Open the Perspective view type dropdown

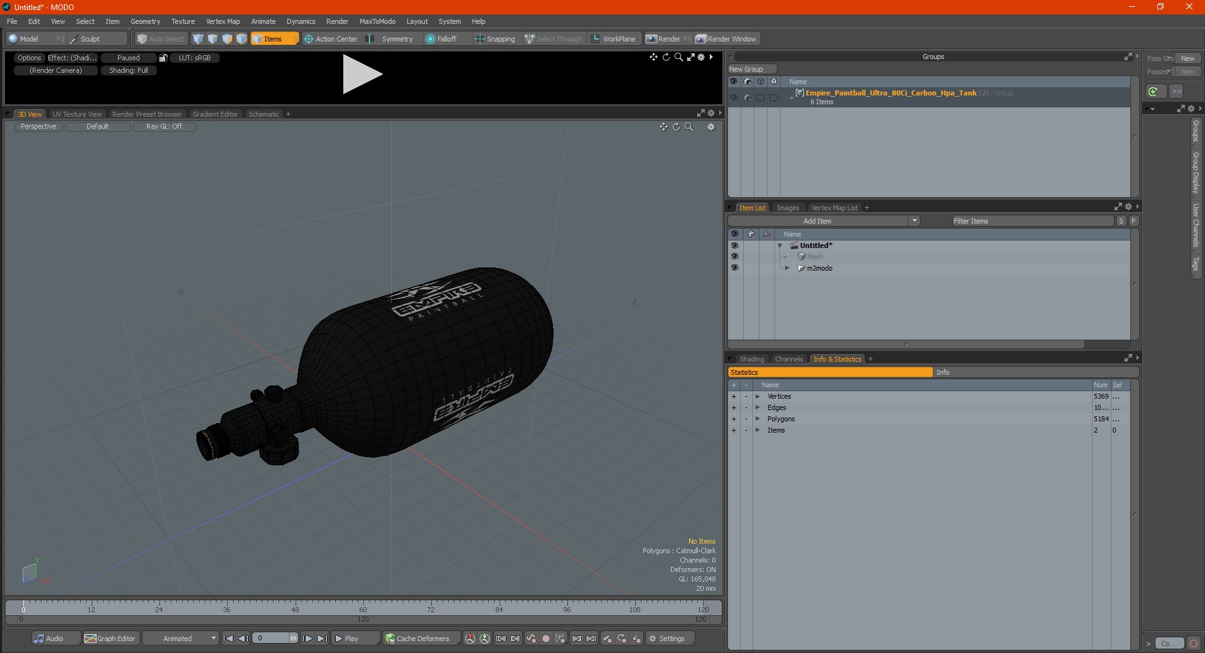click(38, 127)
